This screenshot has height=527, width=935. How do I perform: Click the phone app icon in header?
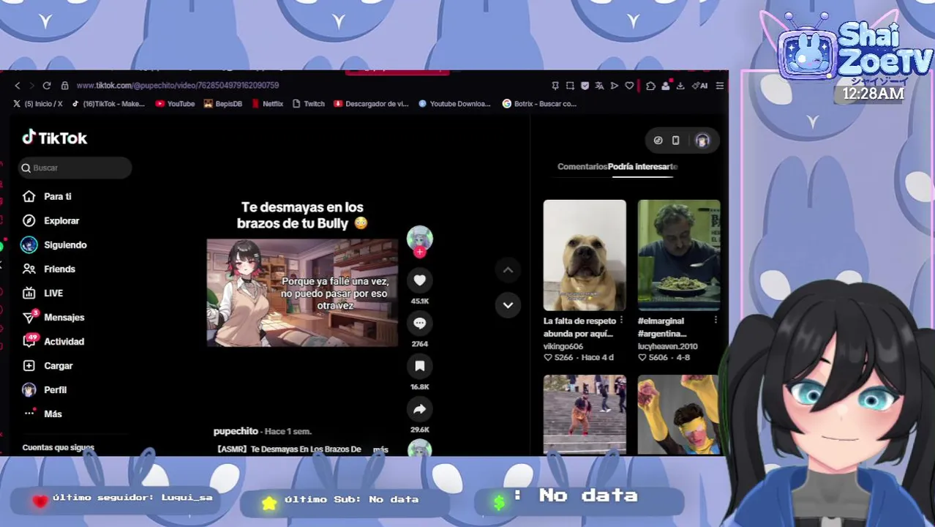(x=675, y=141)
